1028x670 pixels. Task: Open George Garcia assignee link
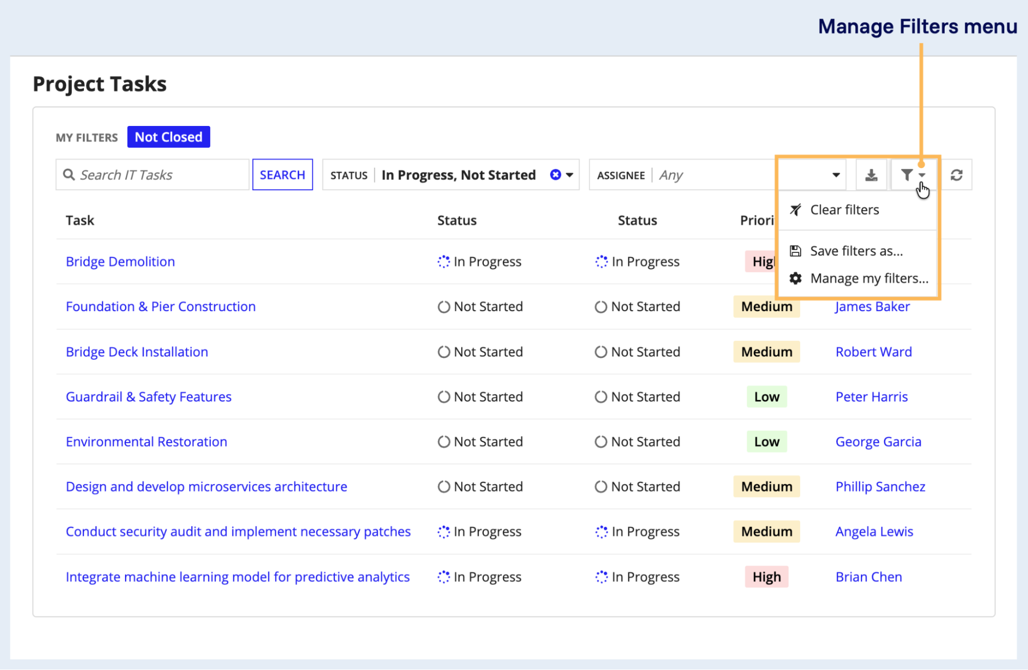878,442
